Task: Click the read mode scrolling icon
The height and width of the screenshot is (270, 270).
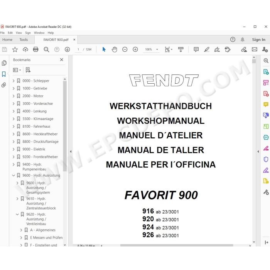Action: coord(181,50)
